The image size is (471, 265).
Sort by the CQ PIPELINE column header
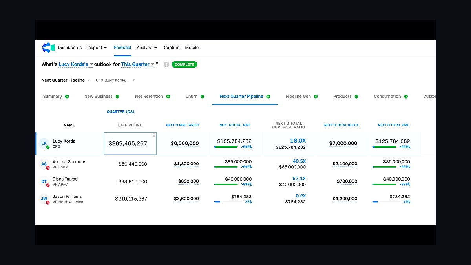click(130, 125)
